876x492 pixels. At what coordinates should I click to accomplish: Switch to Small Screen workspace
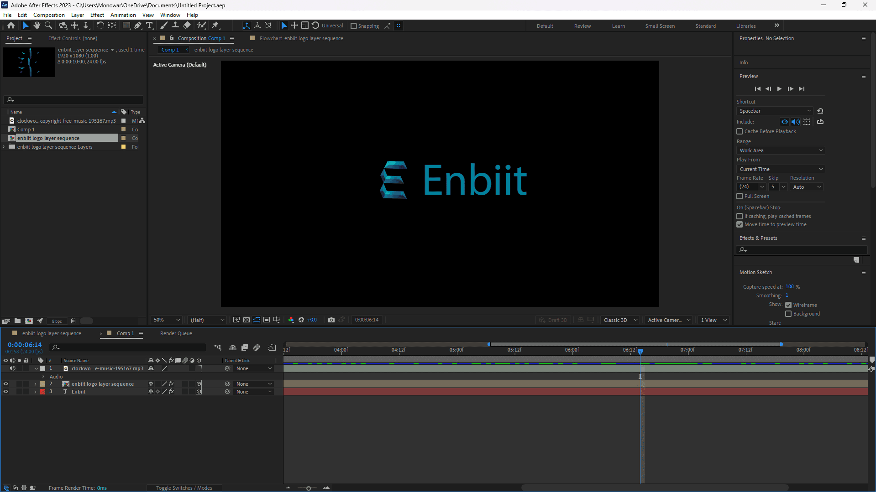(660, 26)
